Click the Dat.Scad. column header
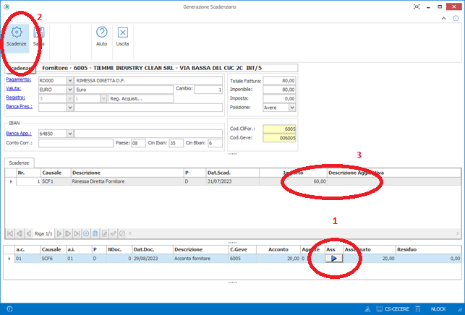The width and height of the screenshot is (465, 315). coord(233,173)
